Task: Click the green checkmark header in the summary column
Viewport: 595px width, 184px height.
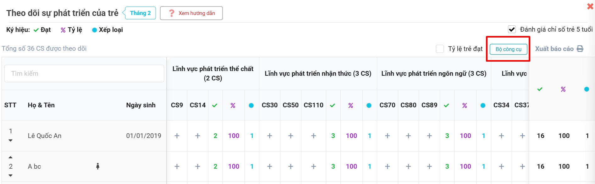Action: 540,89
